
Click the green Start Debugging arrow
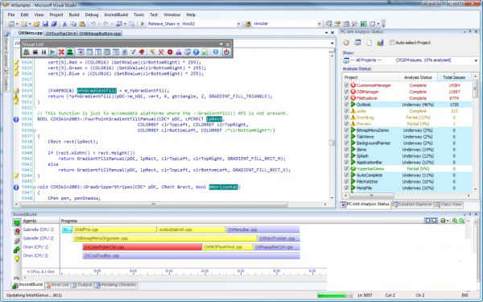142,23
